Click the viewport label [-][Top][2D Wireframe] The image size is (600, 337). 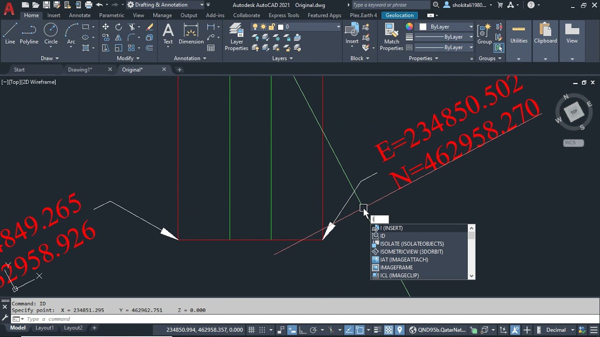point(29,82)
